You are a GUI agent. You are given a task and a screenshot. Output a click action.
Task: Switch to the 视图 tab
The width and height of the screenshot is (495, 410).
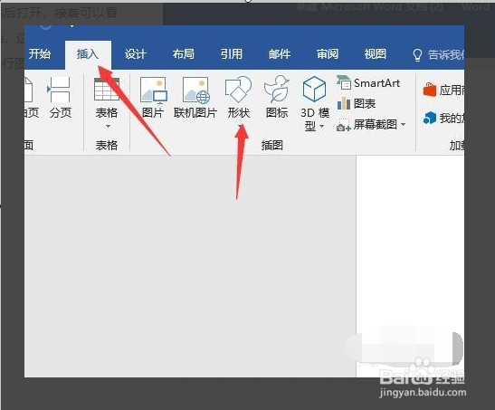click(x=376, y=54)
